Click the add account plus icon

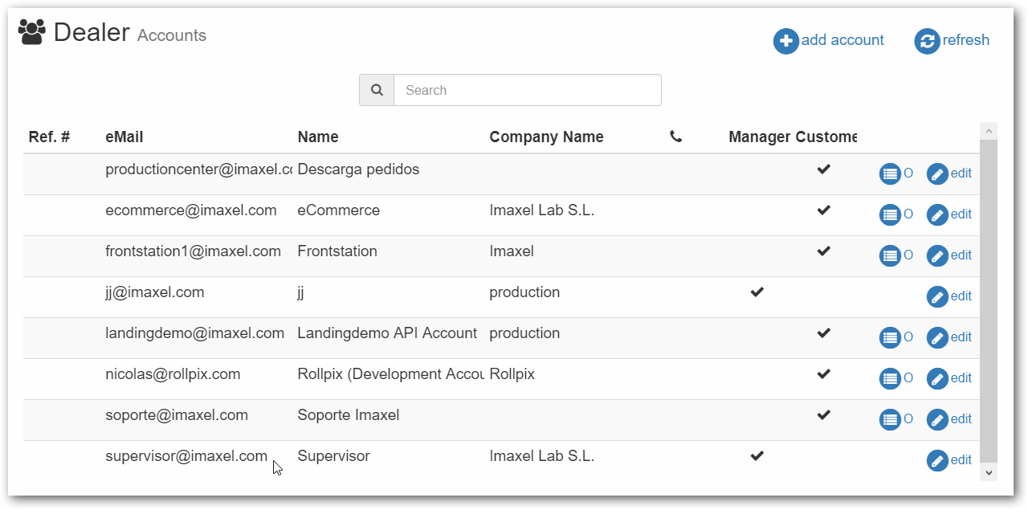pos(786,41)
